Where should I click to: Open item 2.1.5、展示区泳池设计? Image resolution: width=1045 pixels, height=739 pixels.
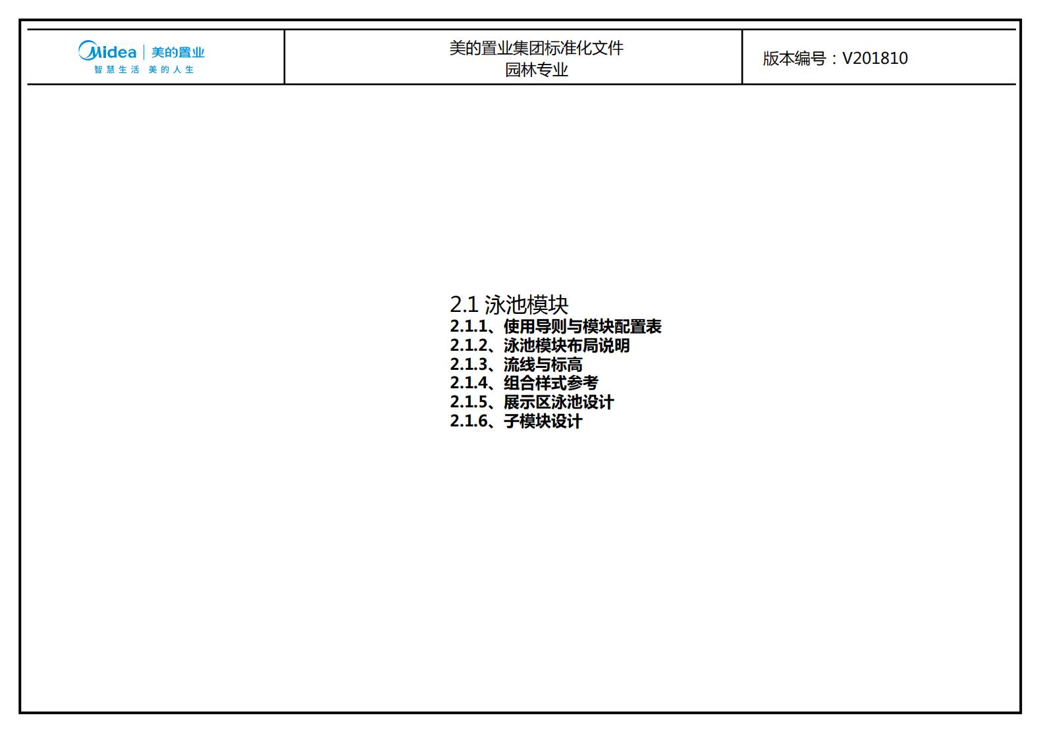(532, 402)
